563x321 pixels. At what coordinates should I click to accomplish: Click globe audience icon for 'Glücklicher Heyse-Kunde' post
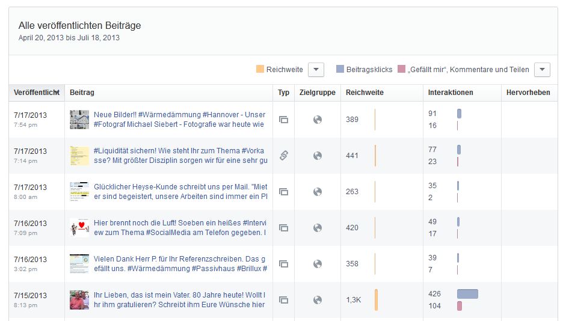click(318, 192)
